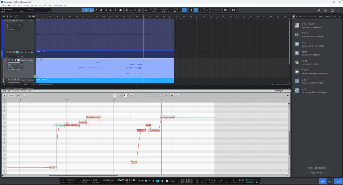Toggle monitoring on the Stem folder track
This screenshot has width=343, height=185.
[x=17, y=52]
